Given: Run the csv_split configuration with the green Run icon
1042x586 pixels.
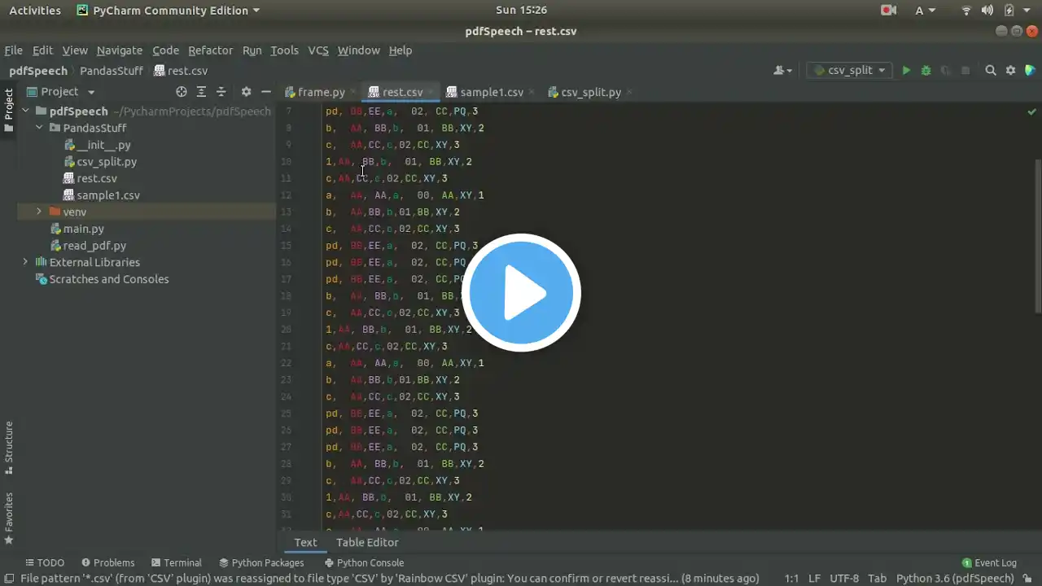Looking at the screenshot, I should coord(906,71).
